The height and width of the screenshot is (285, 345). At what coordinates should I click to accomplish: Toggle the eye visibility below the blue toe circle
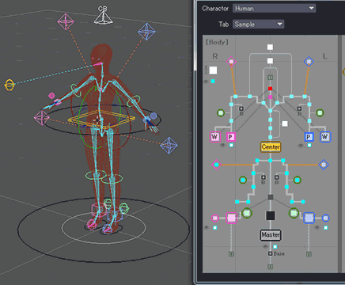tap(326, 227)
